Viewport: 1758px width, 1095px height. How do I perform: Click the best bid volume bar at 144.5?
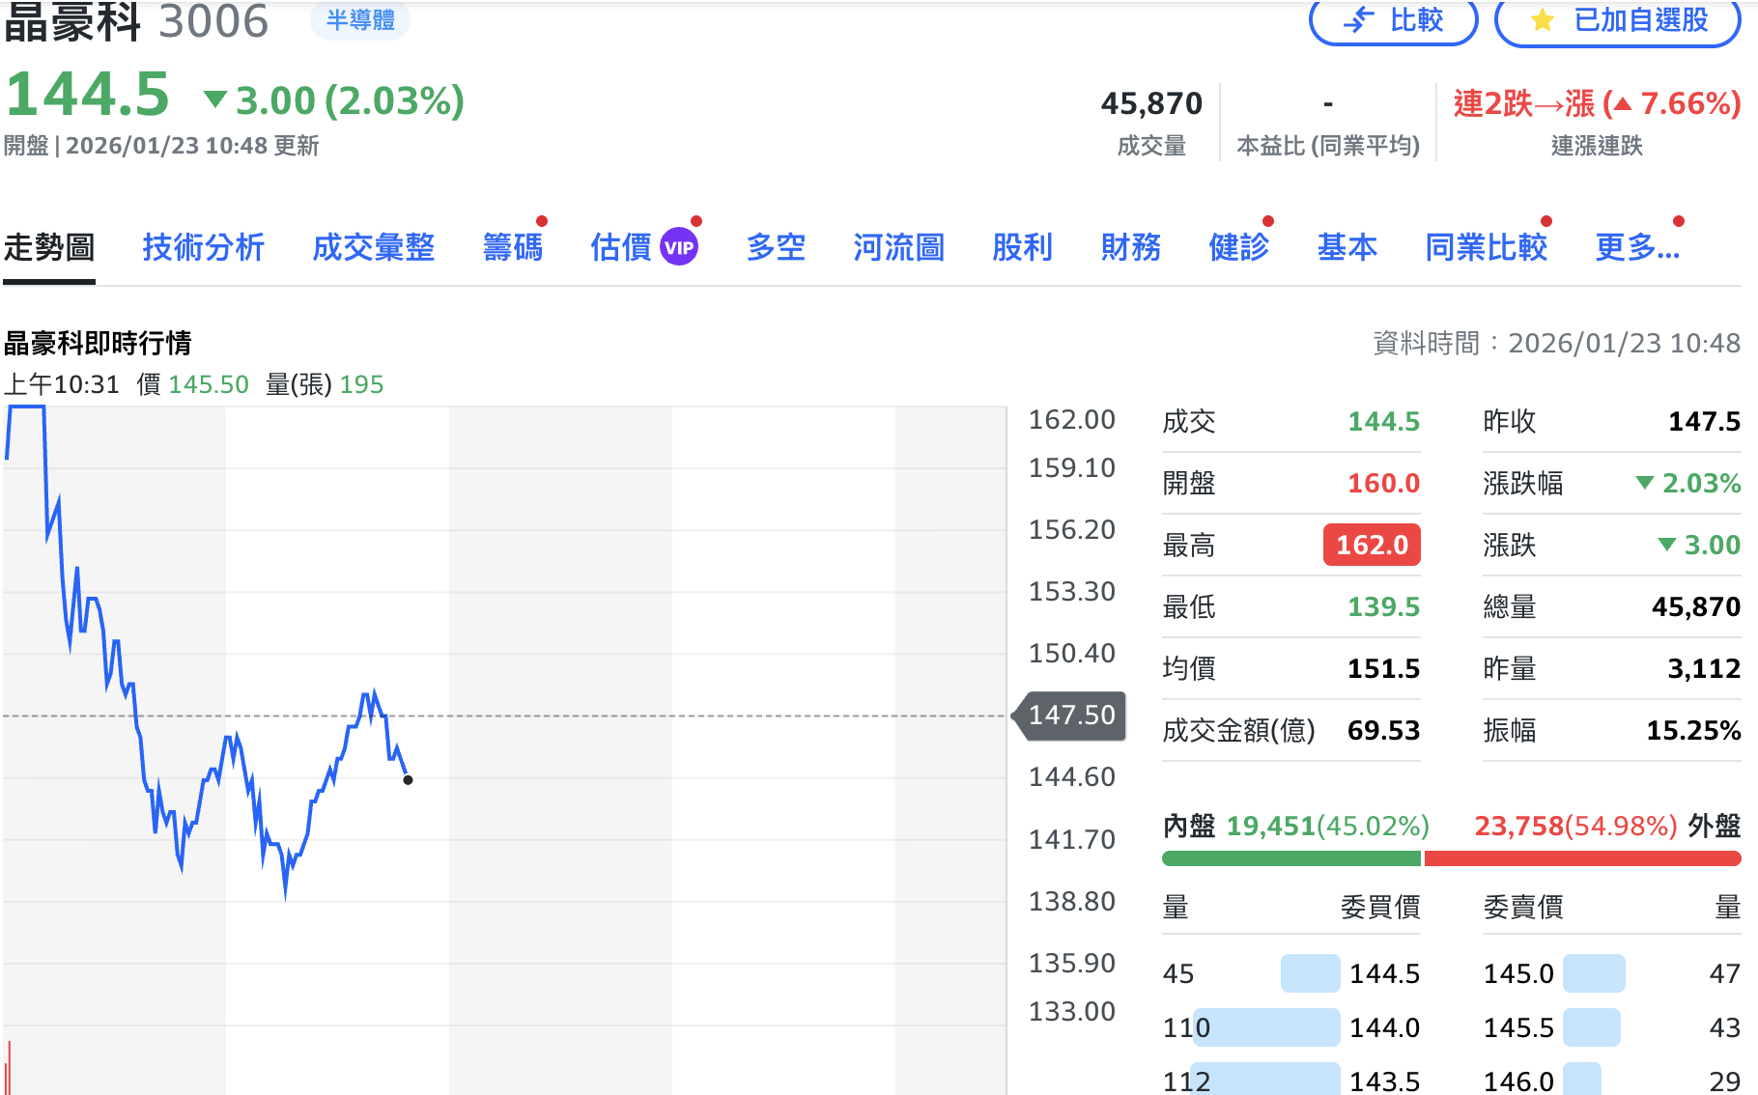click(1308, 974)
